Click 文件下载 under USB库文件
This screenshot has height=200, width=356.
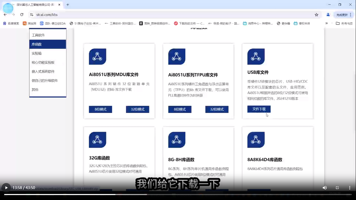point(259,109)
